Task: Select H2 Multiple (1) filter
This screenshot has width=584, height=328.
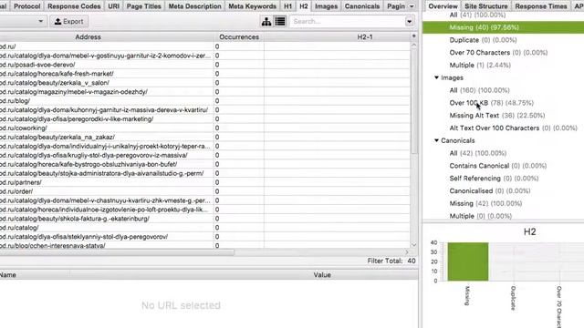Action: click(x=480, y=65)
